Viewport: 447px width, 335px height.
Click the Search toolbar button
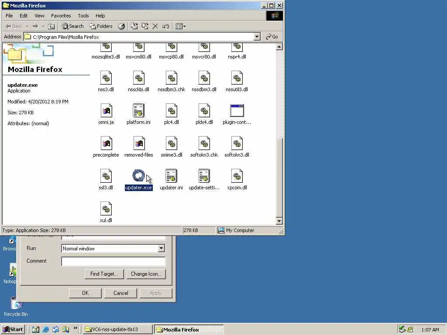coord(73,26)
